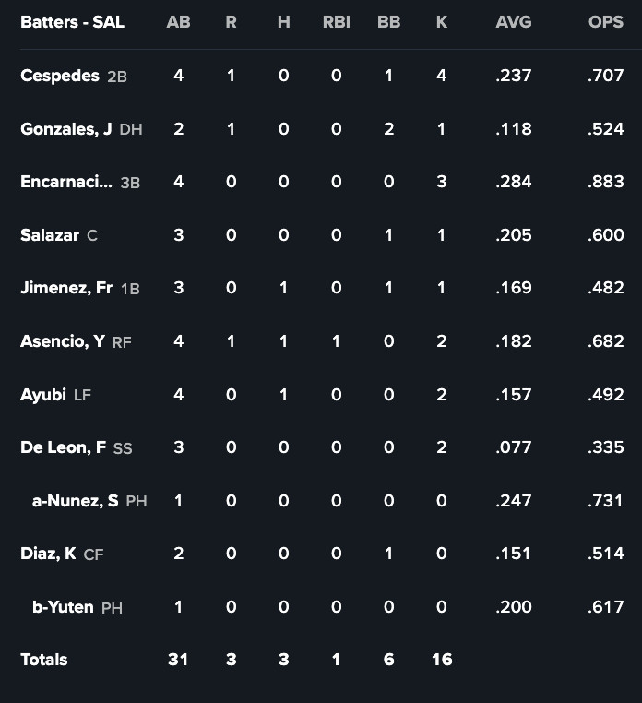This screenshot has width=642, height=703.
Task: Click the BB column header
Action: [388, 22]
